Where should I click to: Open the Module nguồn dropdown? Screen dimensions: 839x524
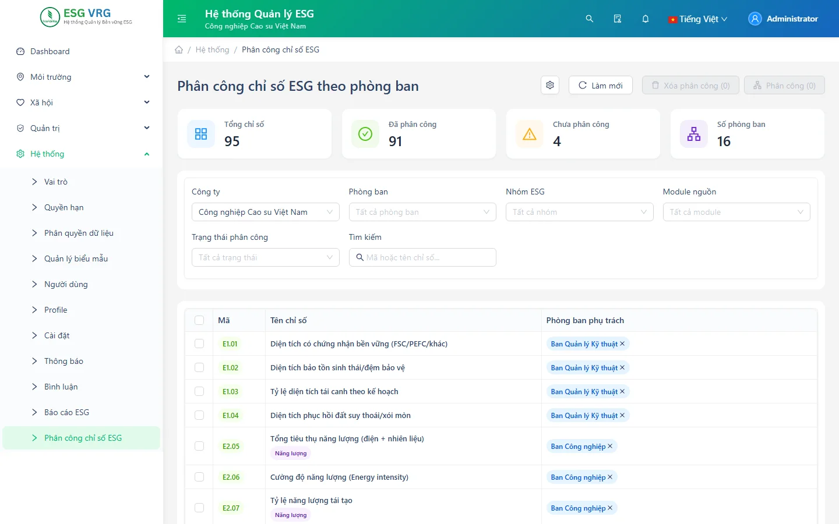coord(736,212)
